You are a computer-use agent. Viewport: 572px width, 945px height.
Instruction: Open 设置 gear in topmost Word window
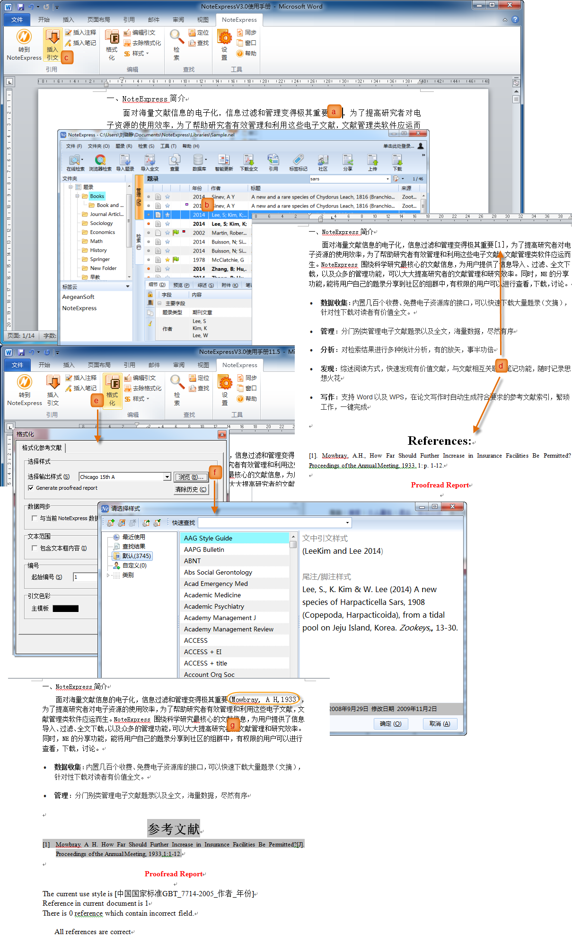click(224, 36)
